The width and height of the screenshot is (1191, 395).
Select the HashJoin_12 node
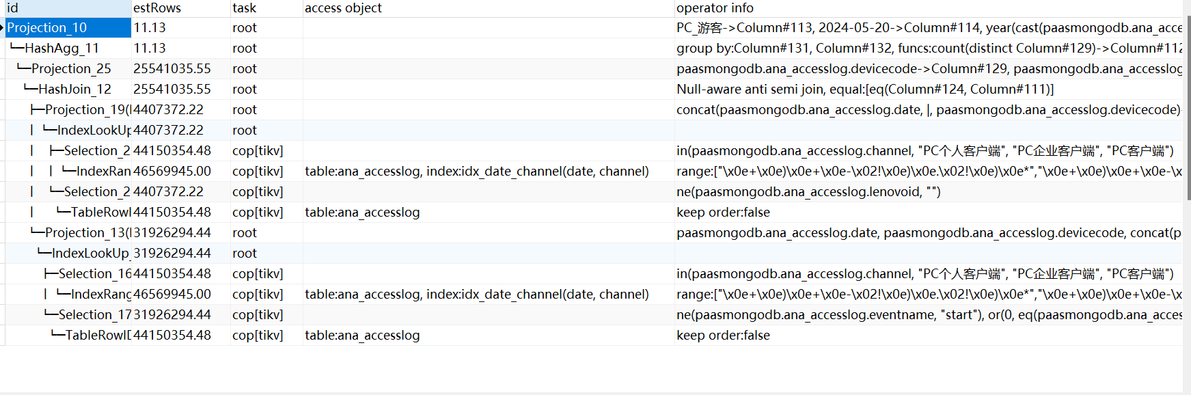(74, 90)
